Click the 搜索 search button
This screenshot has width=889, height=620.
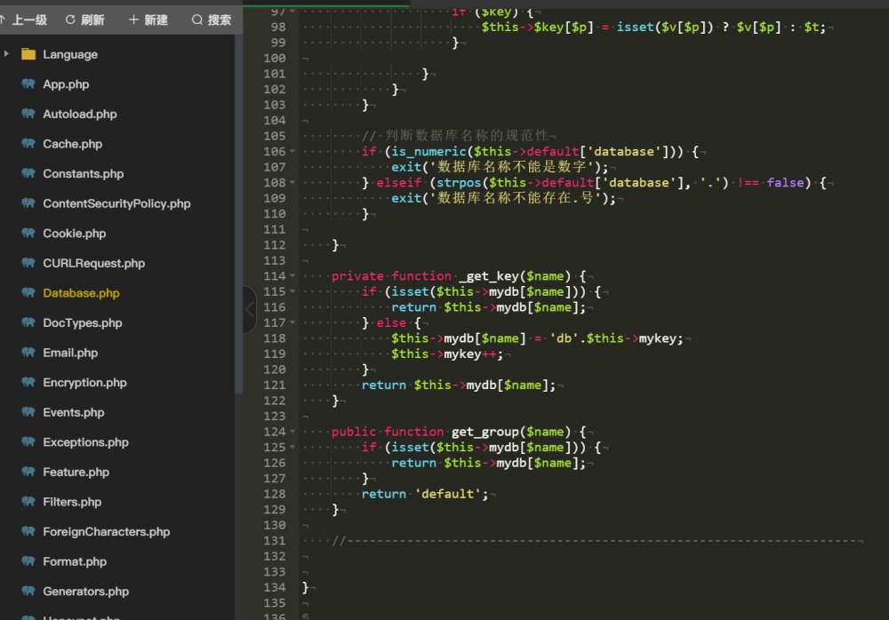(x=212, y=20)
